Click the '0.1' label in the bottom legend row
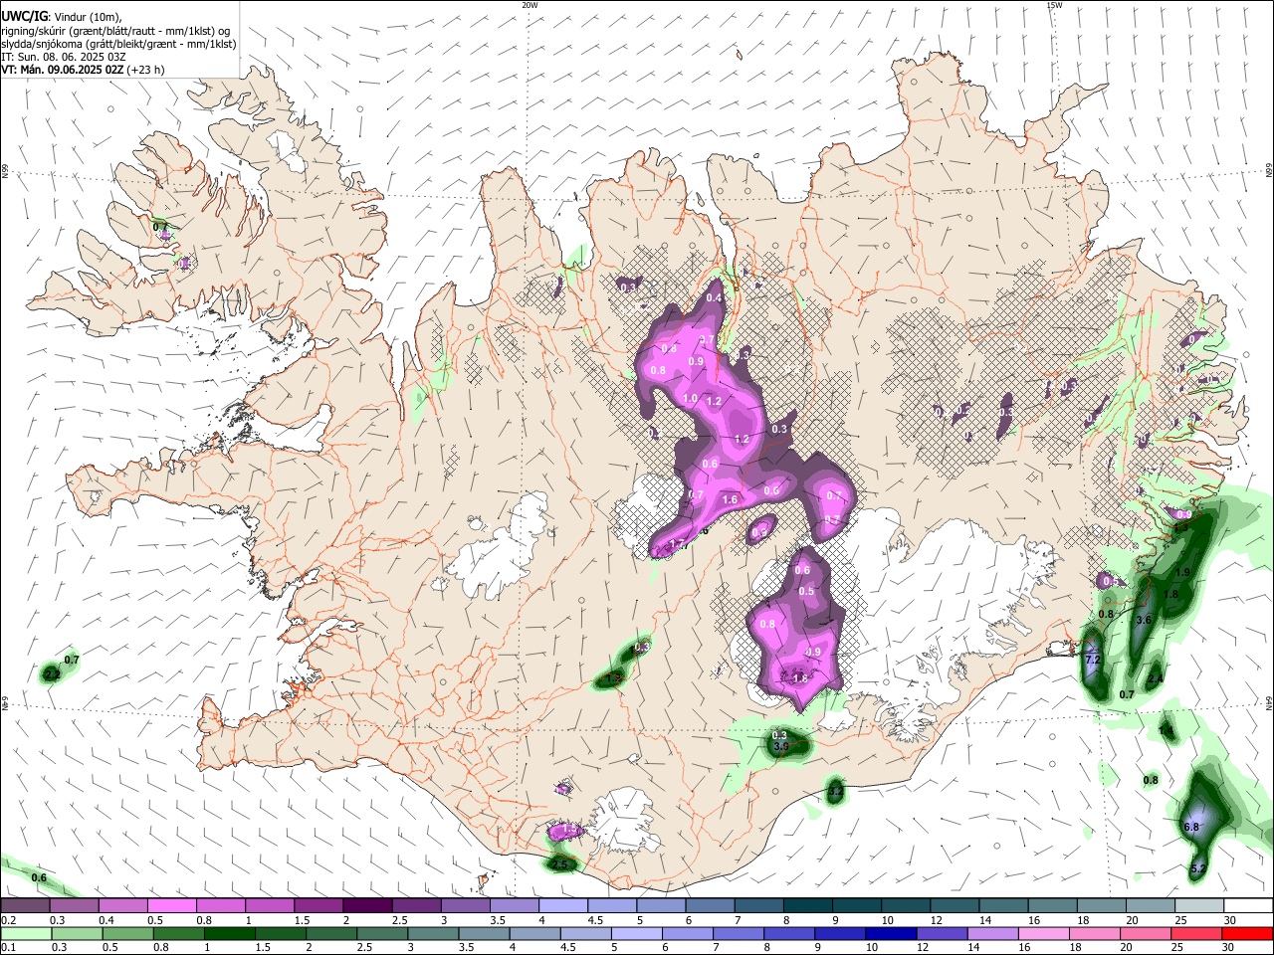The height and width of the screenshot is (955, 1274). coord(9,948)
